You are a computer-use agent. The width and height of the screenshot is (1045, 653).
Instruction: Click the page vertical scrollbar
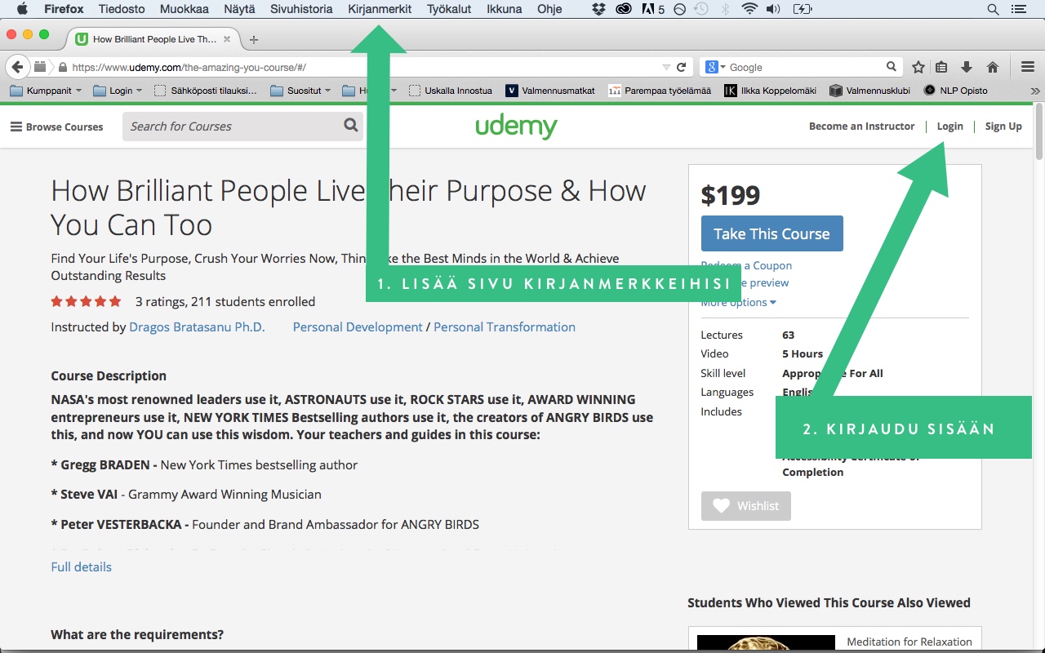(1038, 132)
